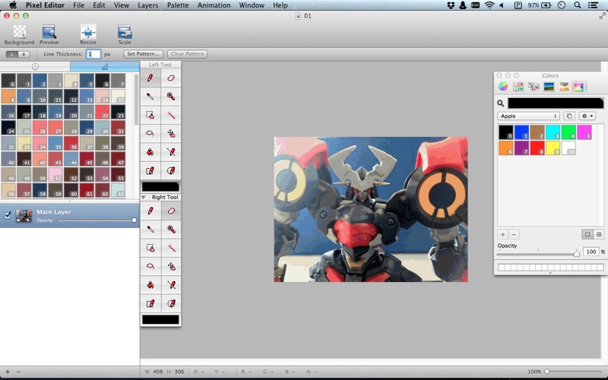Open the Palette menu

(x=178, y=5)
